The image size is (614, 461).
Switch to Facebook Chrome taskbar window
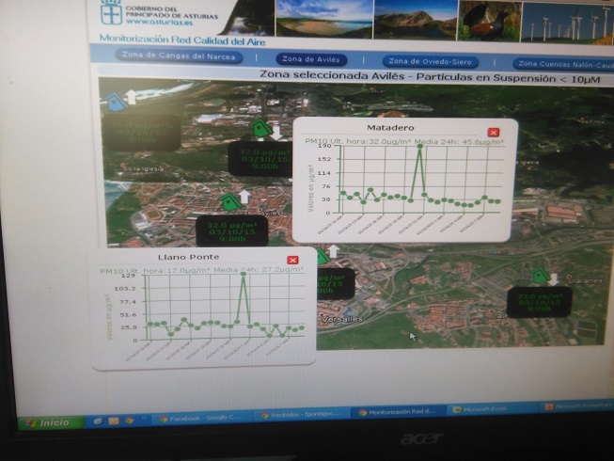click(x=200, y=417)
